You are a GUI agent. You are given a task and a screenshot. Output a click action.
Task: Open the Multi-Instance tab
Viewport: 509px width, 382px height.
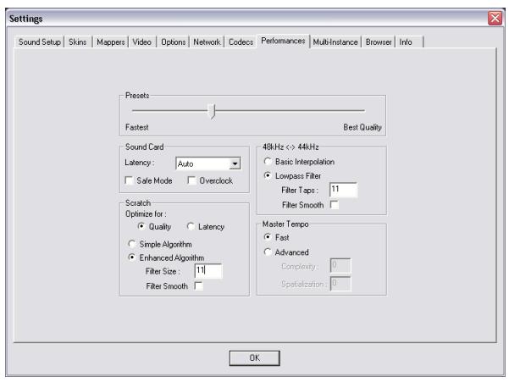pos(335,42)
